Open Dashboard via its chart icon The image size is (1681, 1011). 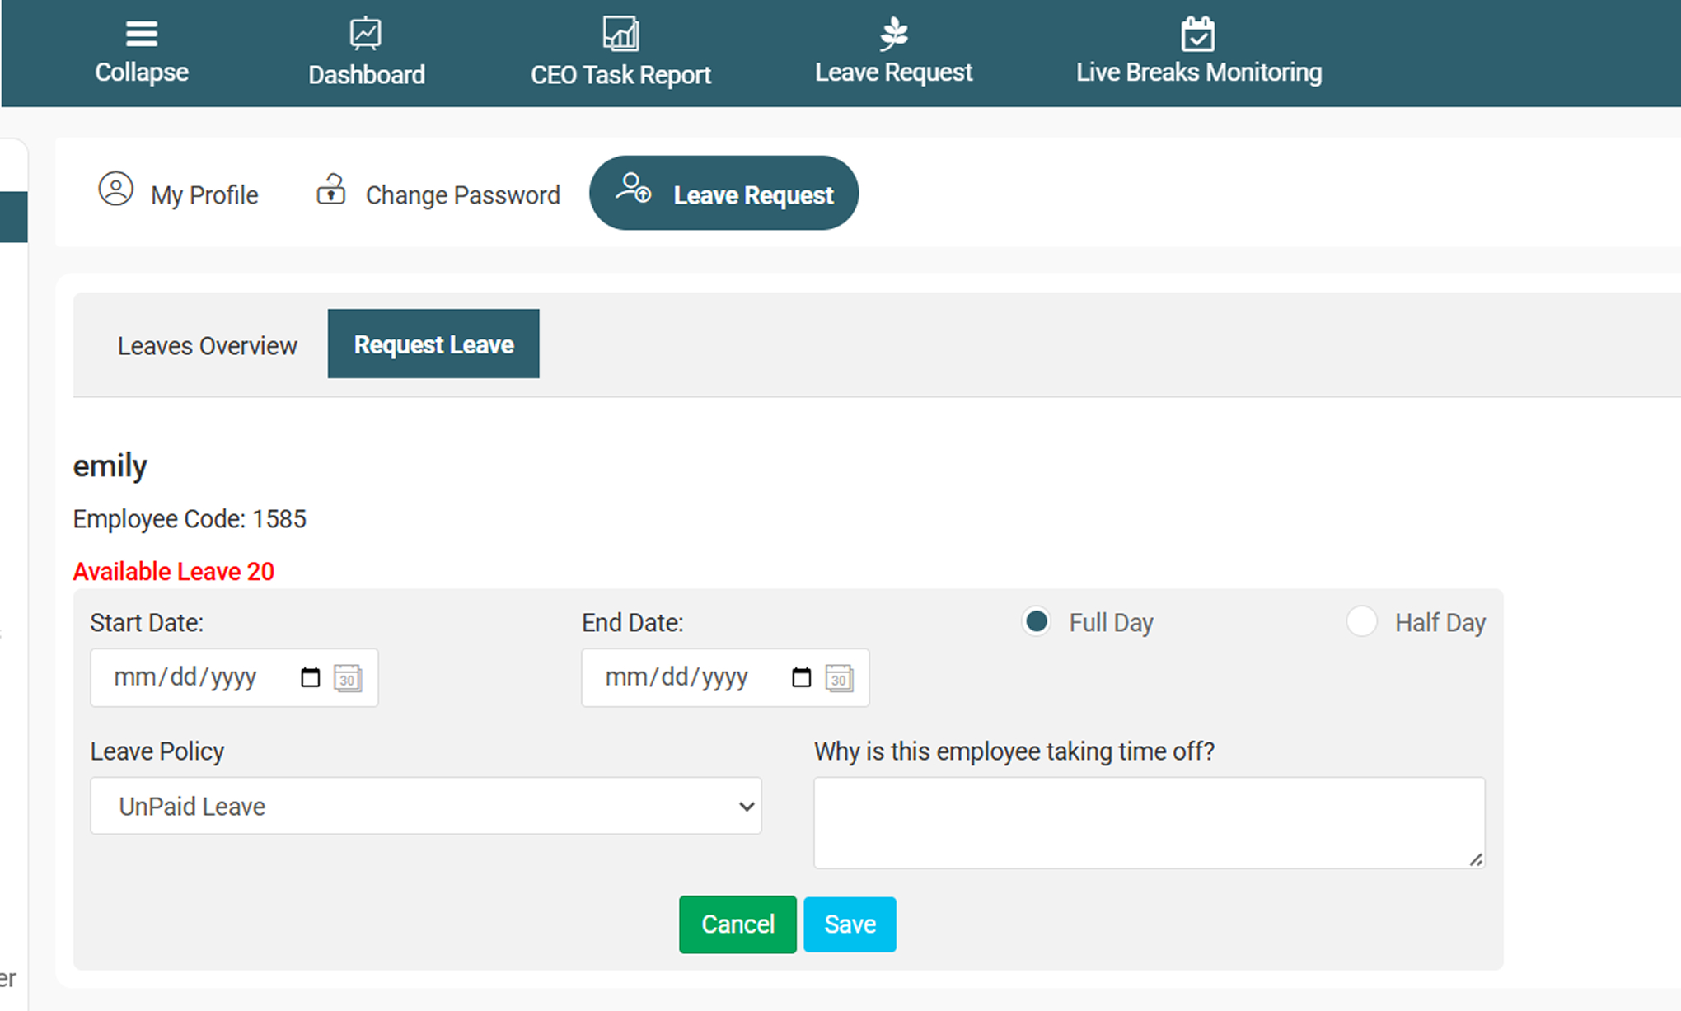365,34
